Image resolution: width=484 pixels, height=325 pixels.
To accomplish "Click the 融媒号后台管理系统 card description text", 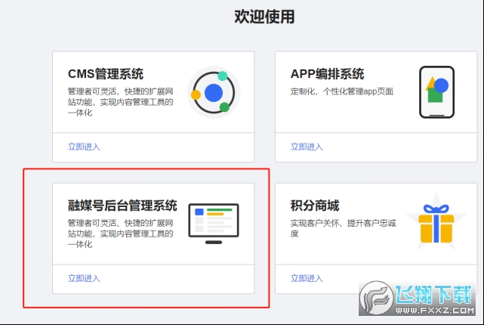I will pyautogui.click(x=120, y=234).
